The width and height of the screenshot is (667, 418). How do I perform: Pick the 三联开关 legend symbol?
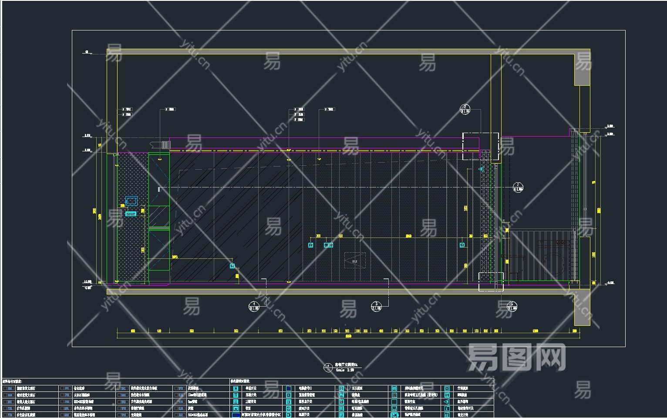click(236, 402)
